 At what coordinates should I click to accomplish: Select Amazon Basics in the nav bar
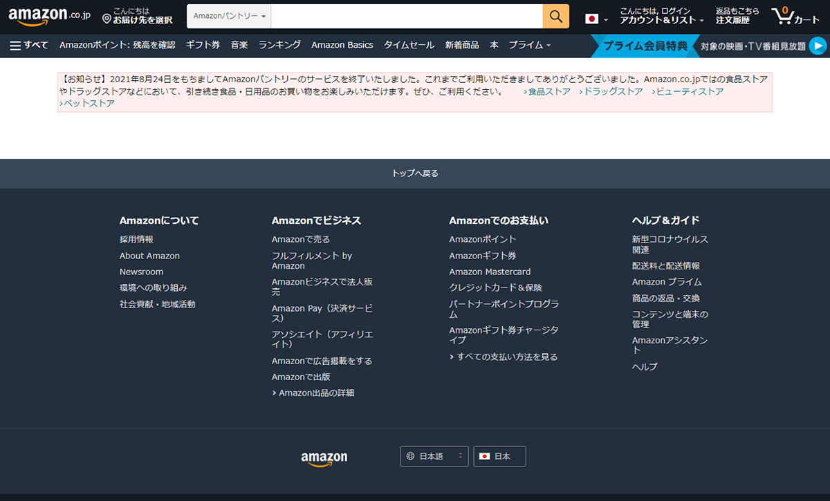[x=342, y=45]
